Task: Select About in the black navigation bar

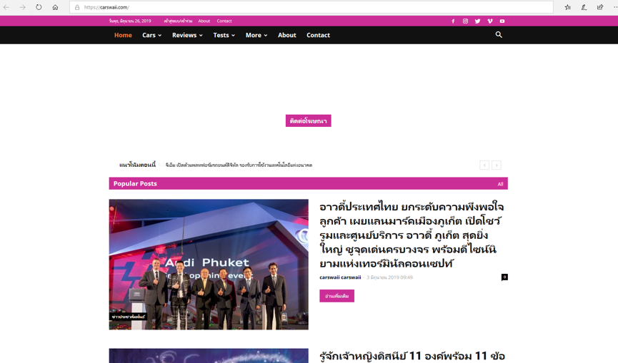Action: tap(286, 35)
